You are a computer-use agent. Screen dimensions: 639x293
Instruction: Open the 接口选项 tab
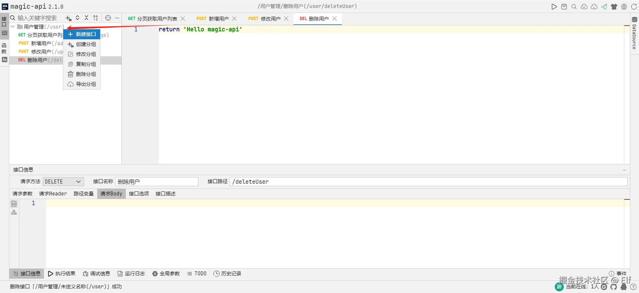[x=139, y=194]
